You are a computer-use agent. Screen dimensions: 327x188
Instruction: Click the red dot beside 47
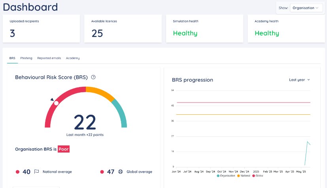(x=102, y=172)
